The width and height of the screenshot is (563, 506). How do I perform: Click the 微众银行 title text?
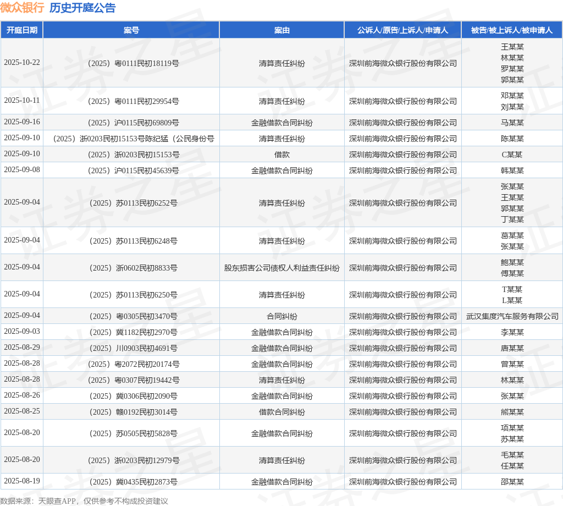click(22, 8)
